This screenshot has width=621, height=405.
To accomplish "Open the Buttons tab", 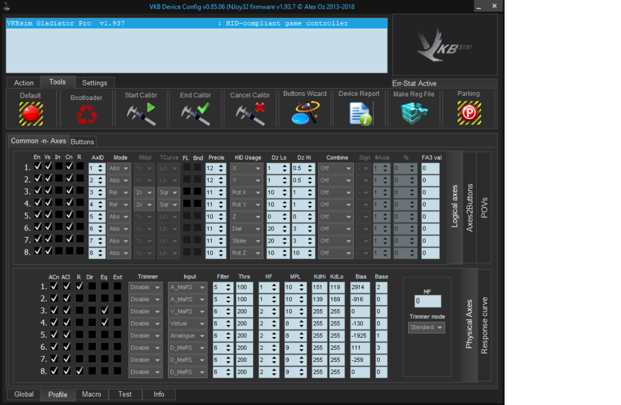I will tap(82, 142).
